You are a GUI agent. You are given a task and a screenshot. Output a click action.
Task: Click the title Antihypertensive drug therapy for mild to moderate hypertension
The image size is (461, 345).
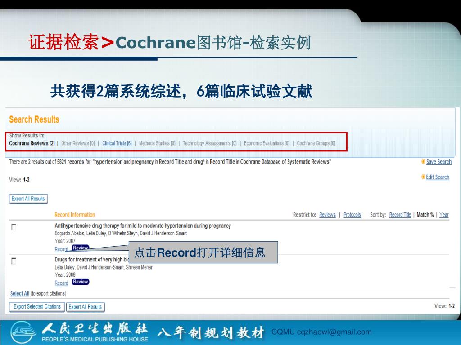(143, 226)
